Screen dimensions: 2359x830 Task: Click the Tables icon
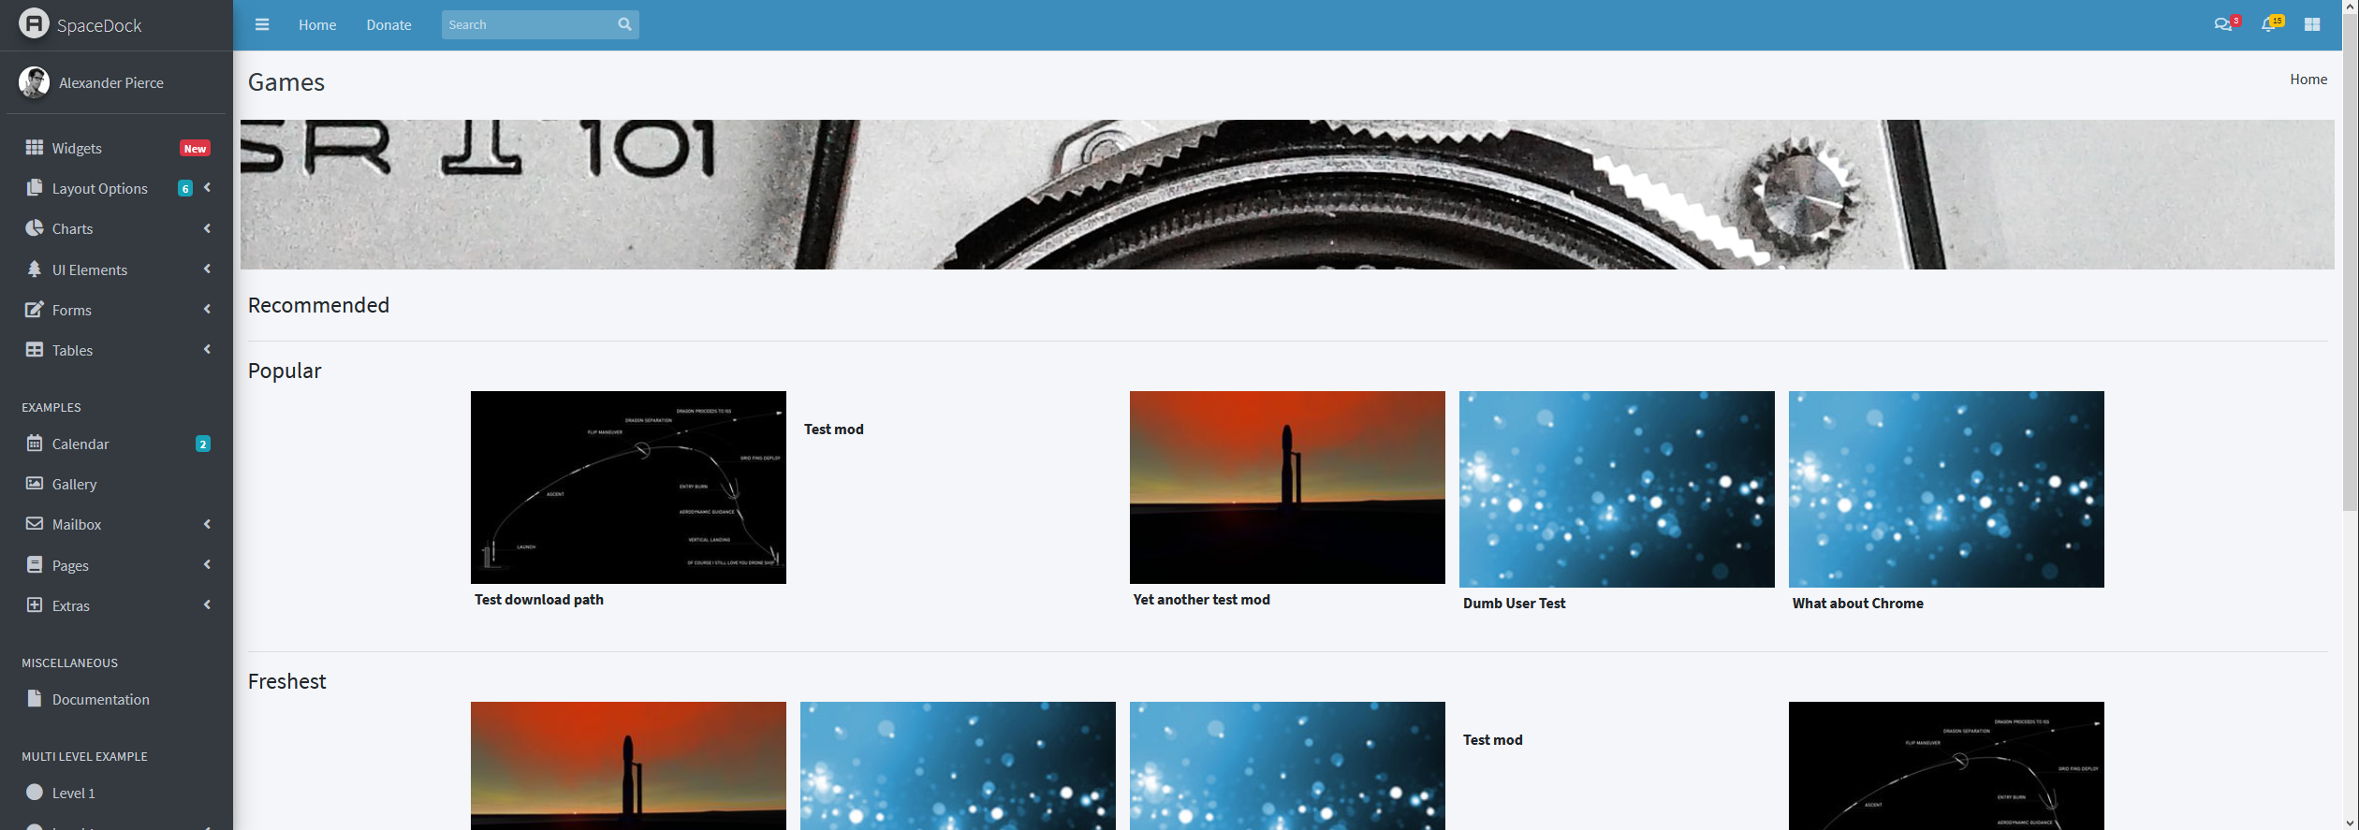(x=35, y=349)
